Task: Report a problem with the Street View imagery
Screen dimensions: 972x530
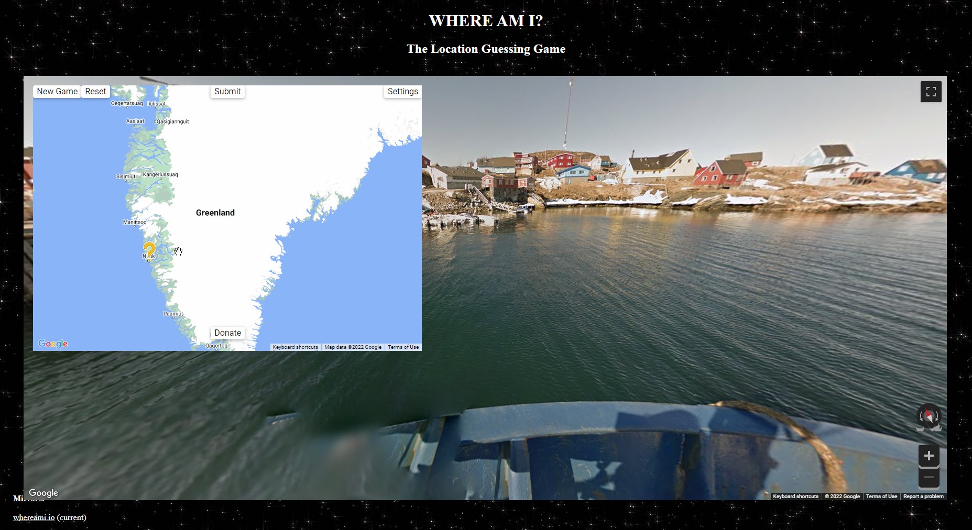Action: pos(924,496)
